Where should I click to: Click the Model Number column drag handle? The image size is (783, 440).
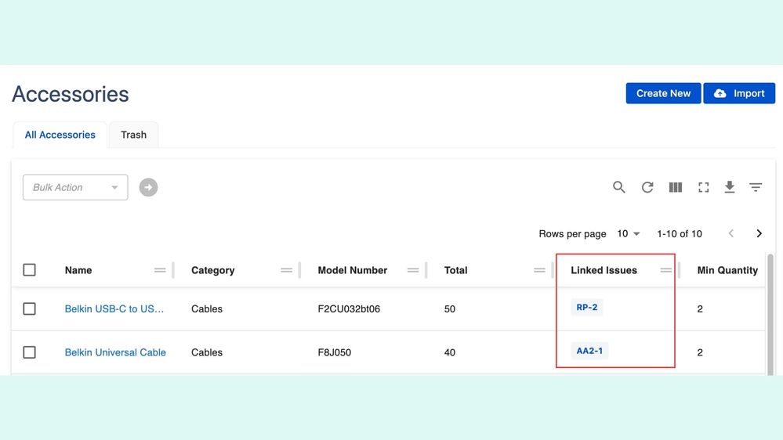point(413,270)
